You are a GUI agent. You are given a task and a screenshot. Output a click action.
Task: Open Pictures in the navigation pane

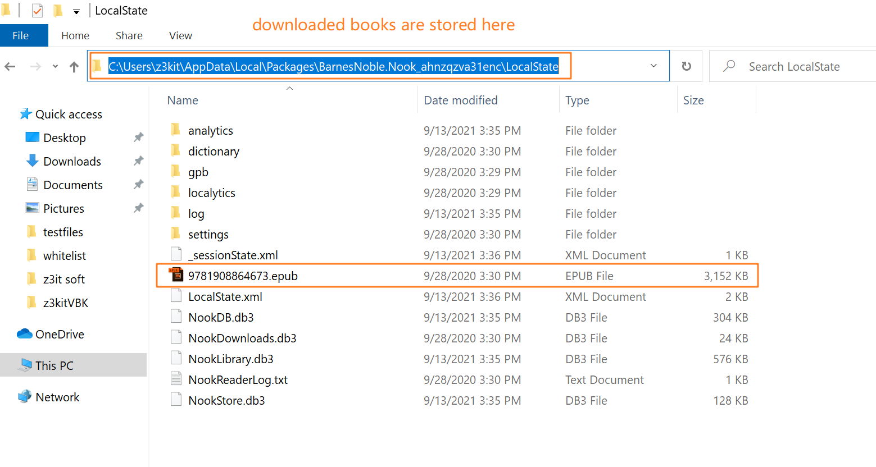point(63,209)
